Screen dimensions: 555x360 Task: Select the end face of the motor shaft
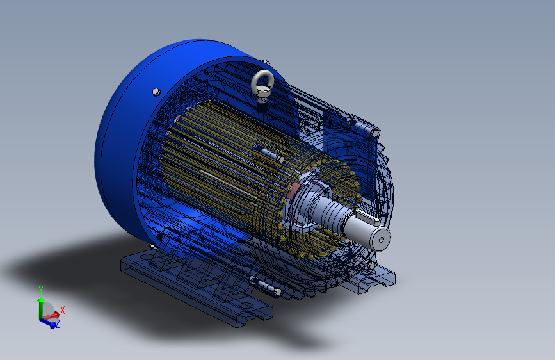(382, 239)
